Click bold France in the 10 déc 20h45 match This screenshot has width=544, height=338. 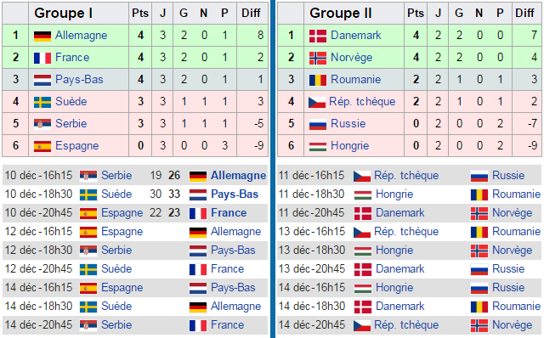coord(229,213)
